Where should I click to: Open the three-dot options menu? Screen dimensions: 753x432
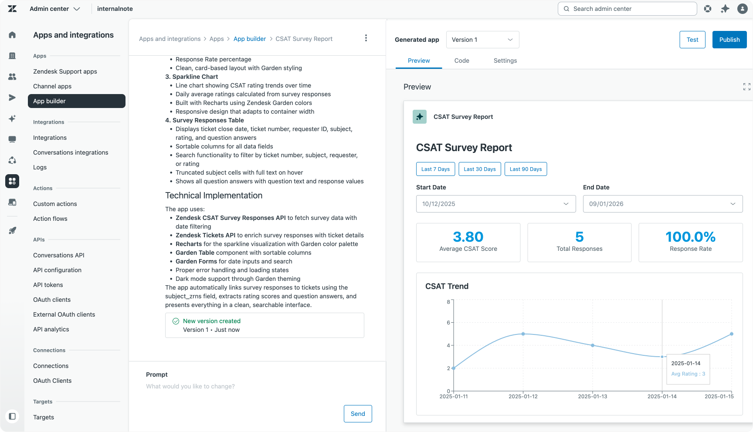tap(366, 38)
